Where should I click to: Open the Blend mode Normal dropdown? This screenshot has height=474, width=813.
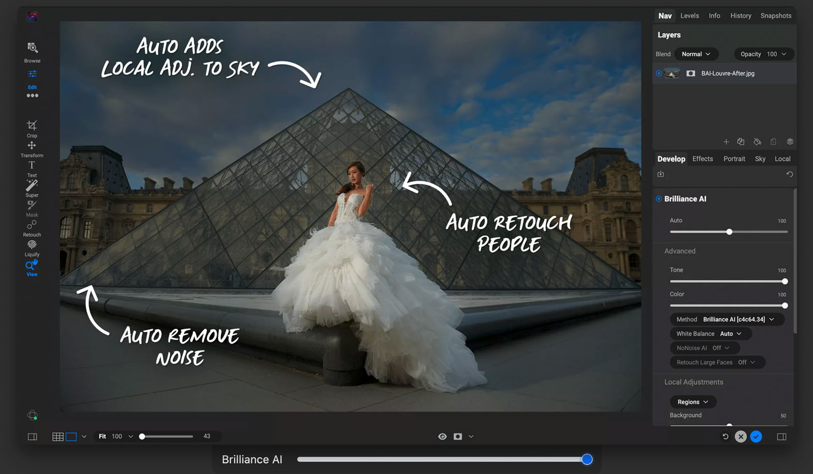click(696, 54)
